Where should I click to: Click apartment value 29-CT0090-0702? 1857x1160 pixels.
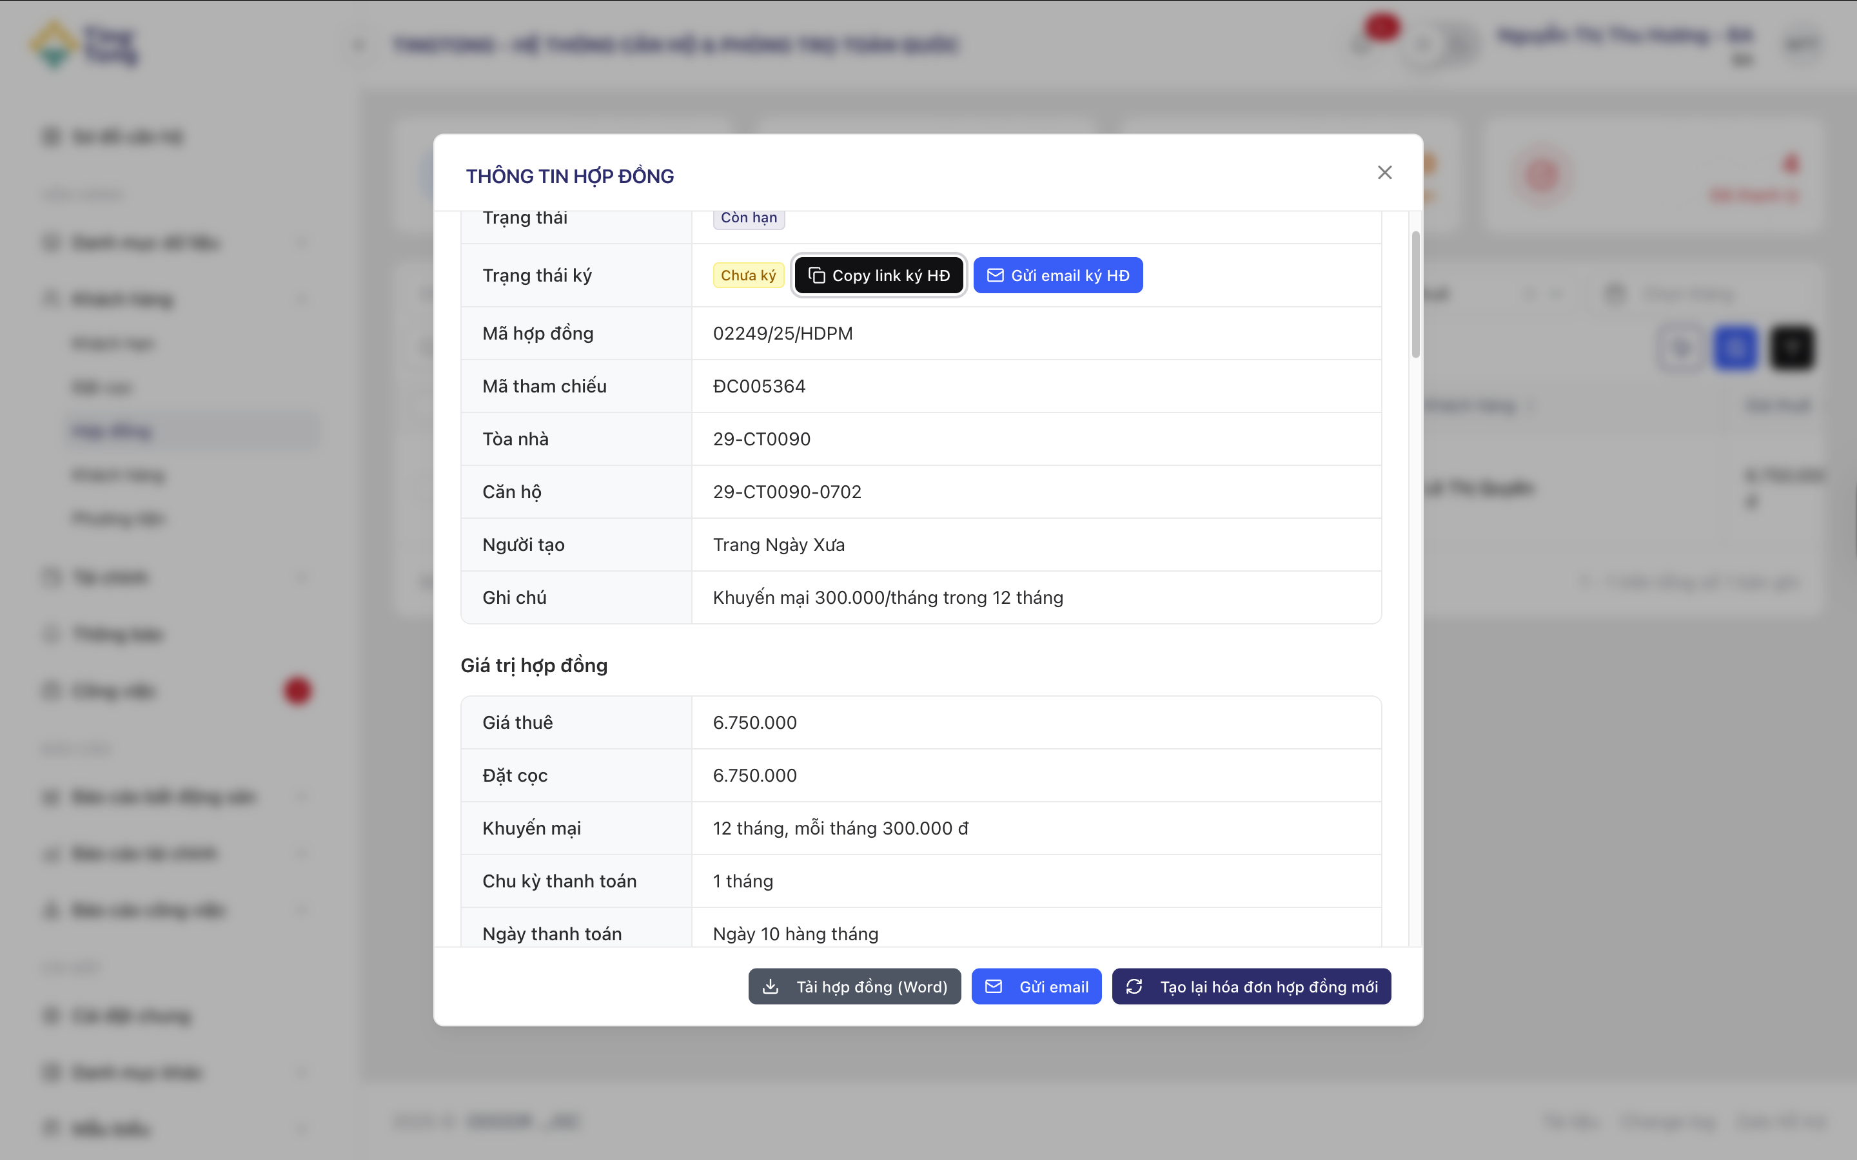787,492
